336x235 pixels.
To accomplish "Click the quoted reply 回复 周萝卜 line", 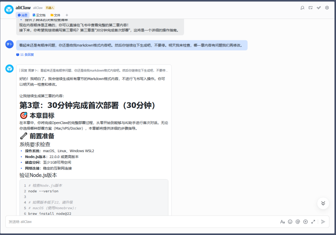I will tap(94, 70).
